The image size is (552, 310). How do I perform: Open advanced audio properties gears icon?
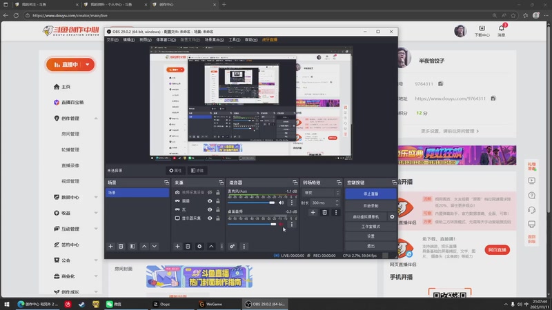coord(233,247)
